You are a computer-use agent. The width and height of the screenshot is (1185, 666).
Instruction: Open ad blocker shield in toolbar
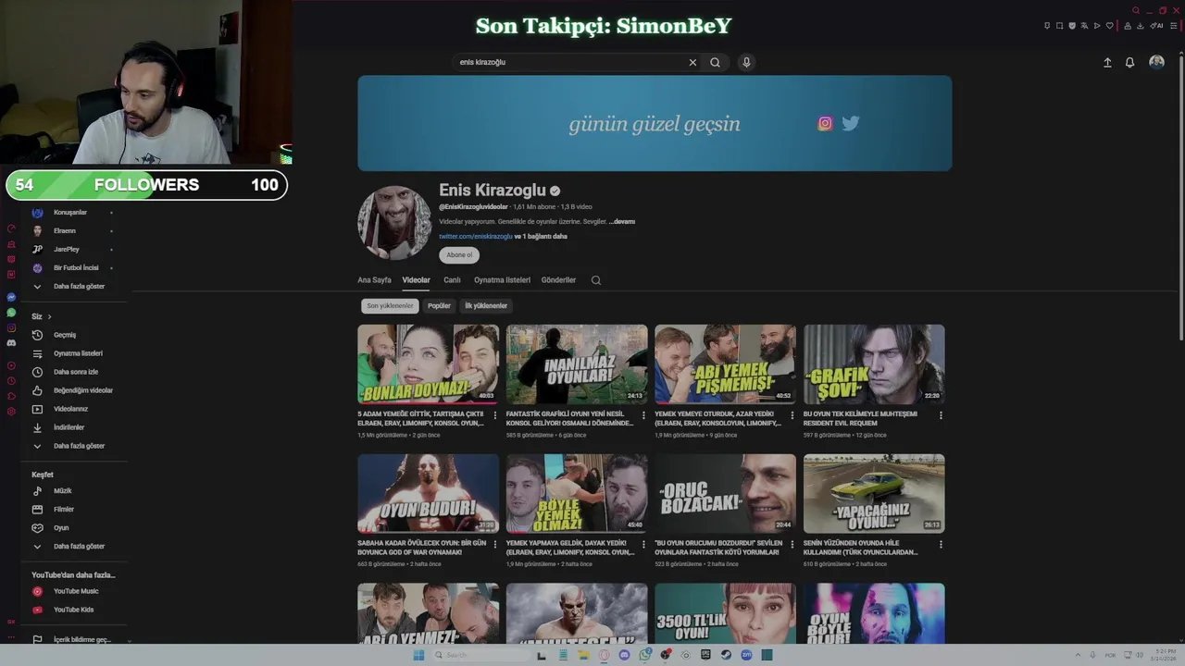(1072, 26)
